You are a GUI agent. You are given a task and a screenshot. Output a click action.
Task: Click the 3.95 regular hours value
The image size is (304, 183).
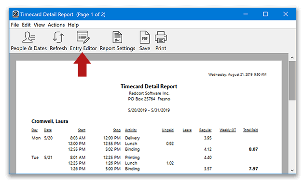coord(207,138)
